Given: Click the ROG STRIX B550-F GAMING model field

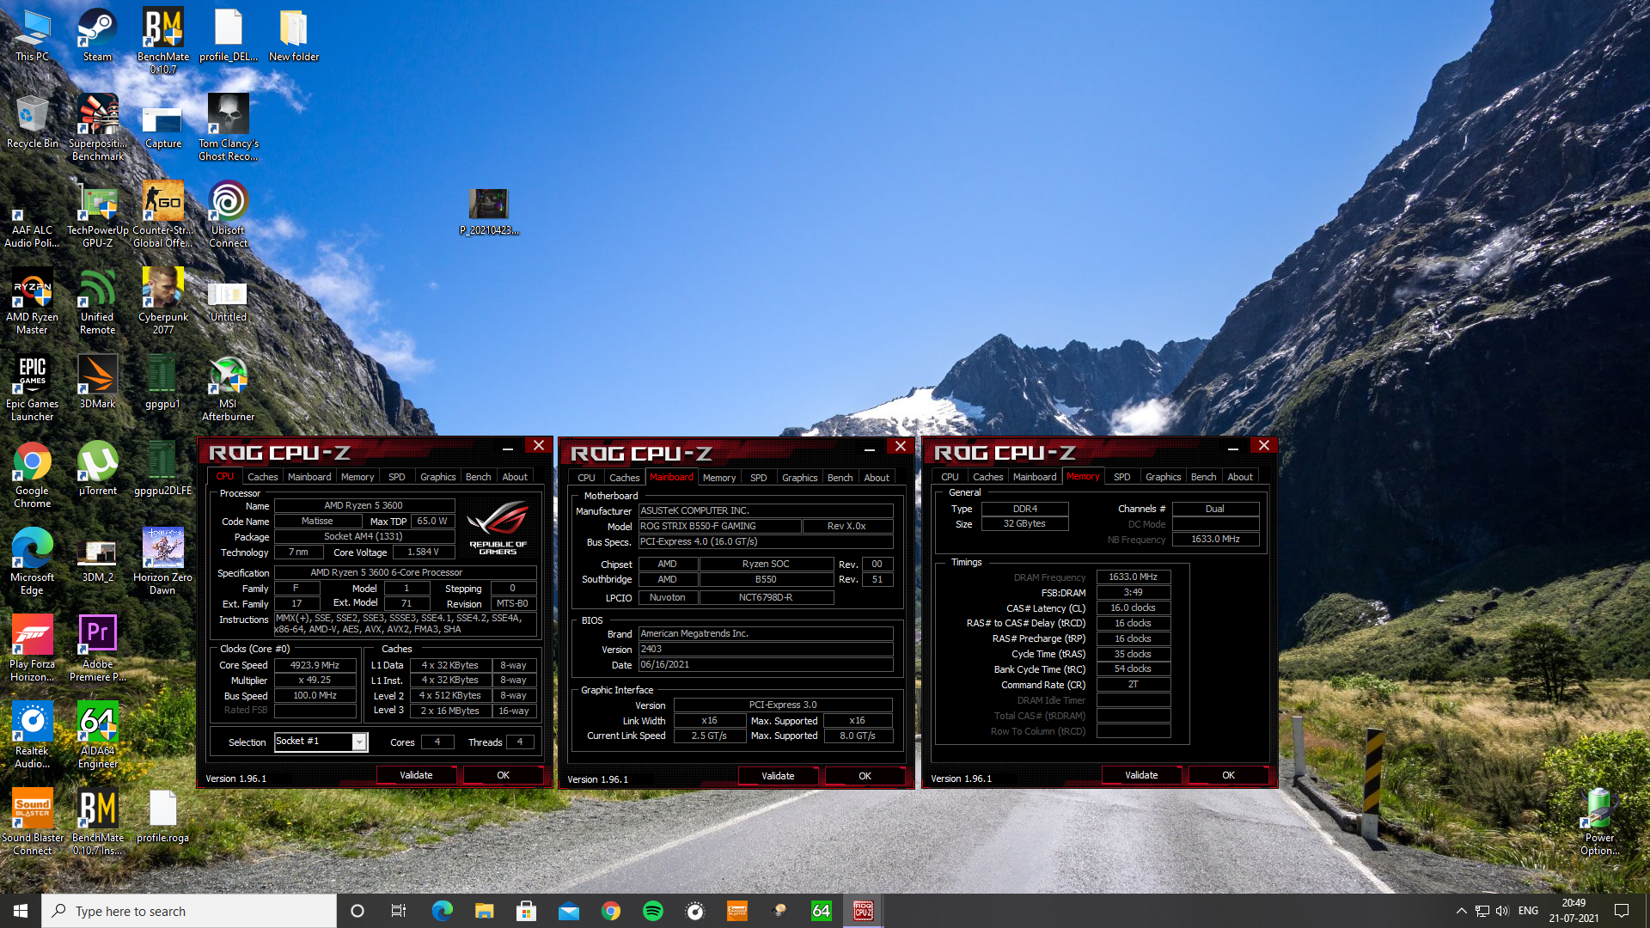Looking at the screenshot, I should 719,526.
